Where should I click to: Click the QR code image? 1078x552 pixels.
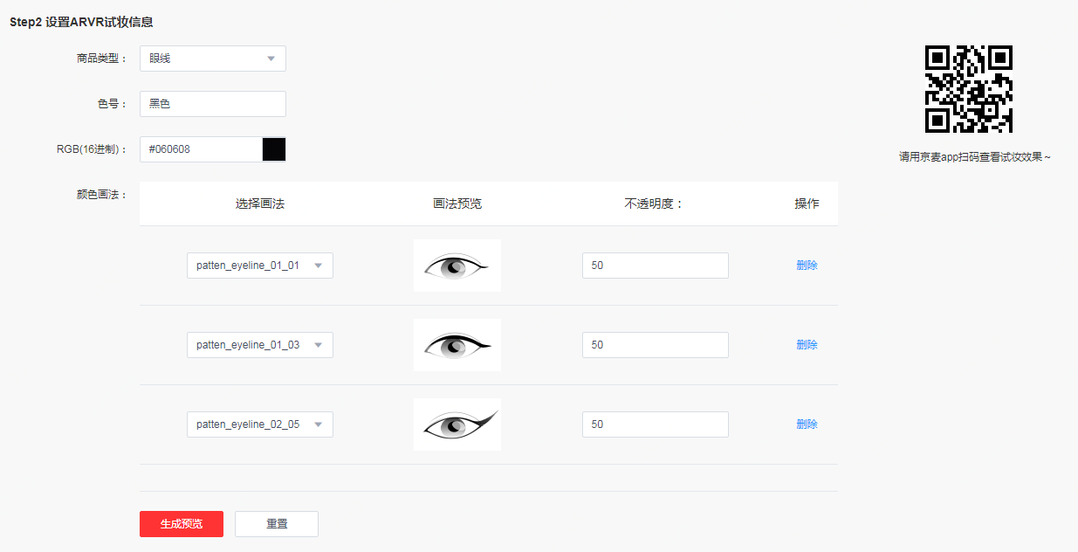pos(968,89)
